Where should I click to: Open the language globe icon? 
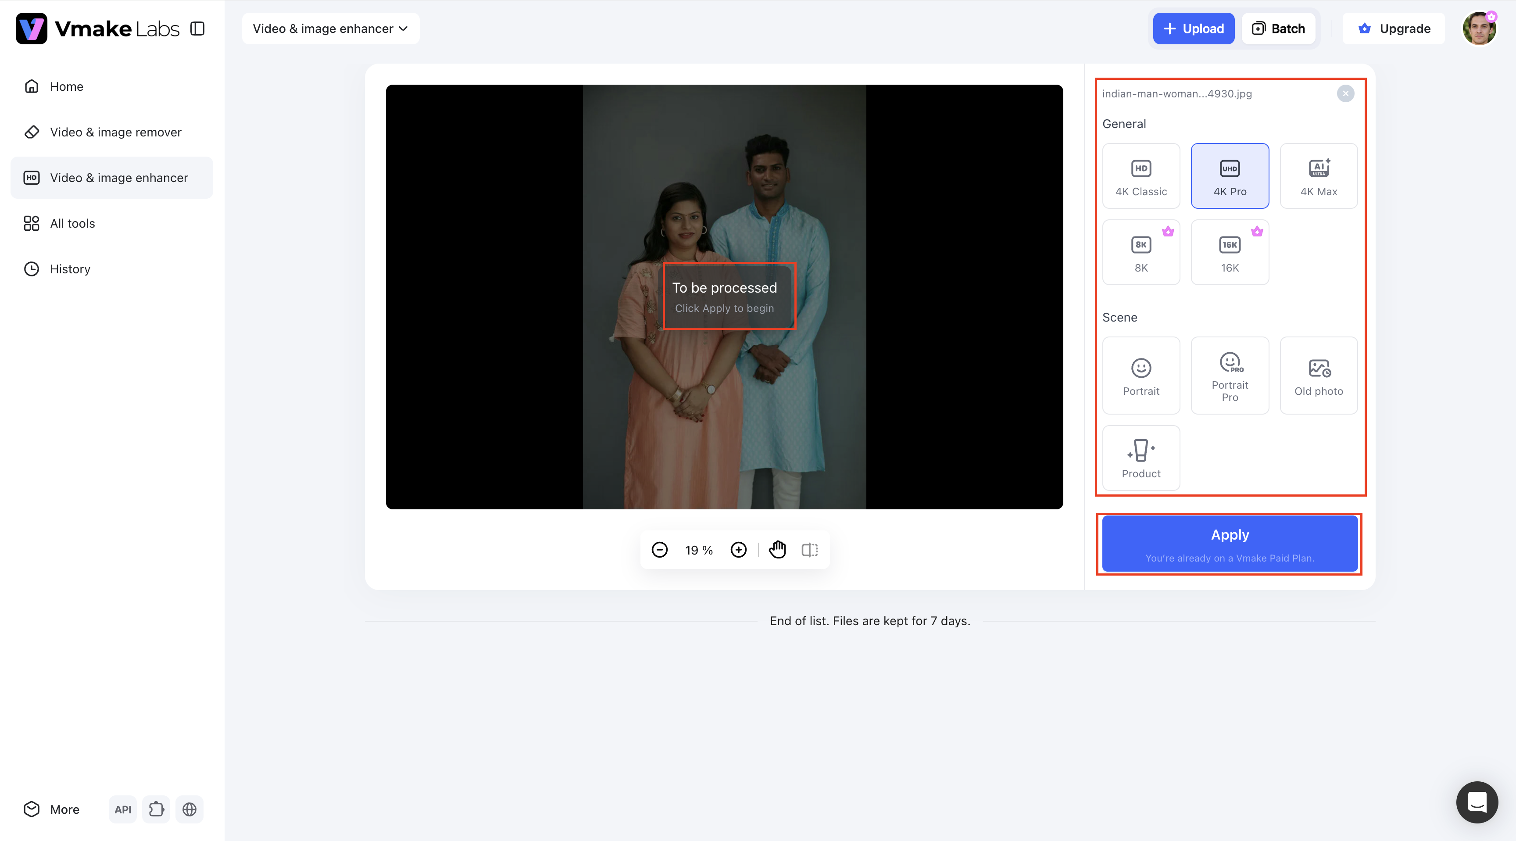point(189,809)
